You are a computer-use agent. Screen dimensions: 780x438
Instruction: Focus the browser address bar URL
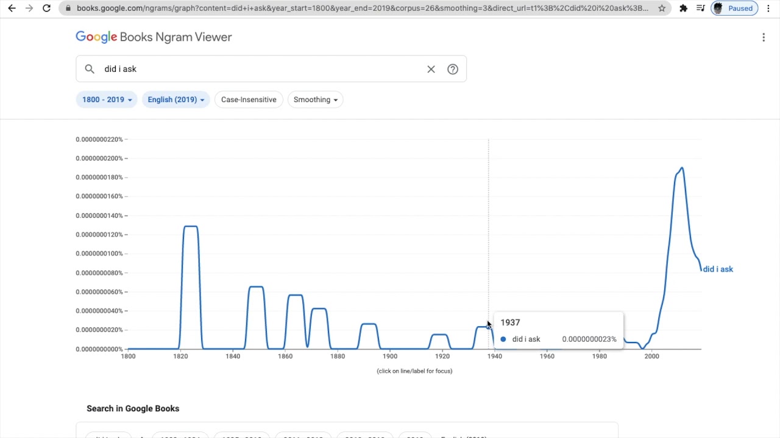tap(362, 9)
